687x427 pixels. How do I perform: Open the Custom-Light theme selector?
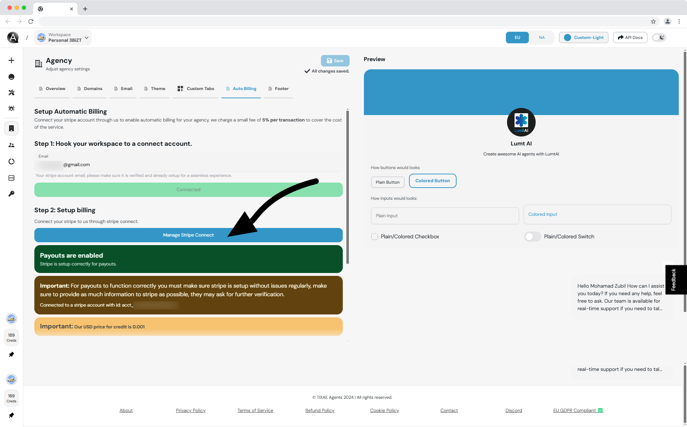pyautogui.click(x=584, y=38)
